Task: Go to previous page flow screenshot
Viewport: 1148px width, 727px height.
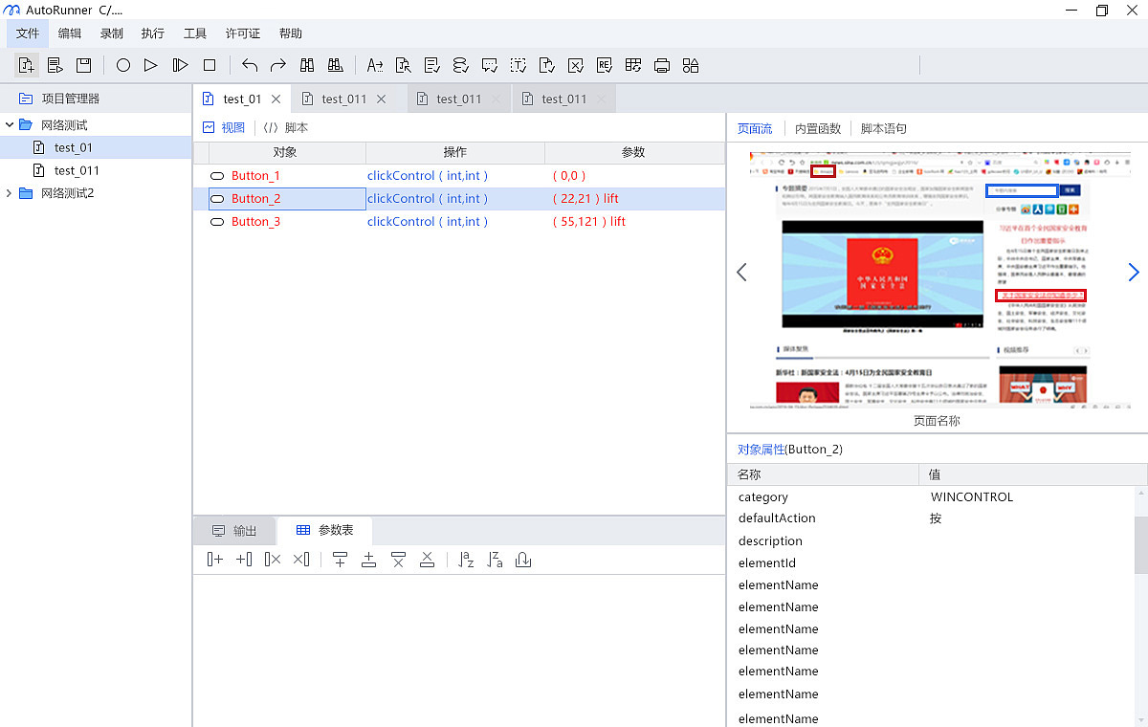Action: click(x=741, y=273)
